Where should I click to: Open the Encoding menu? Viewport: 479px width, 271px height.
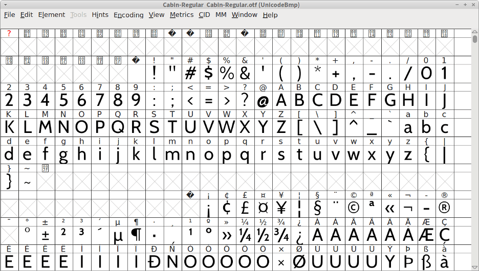tap(128, 15)
